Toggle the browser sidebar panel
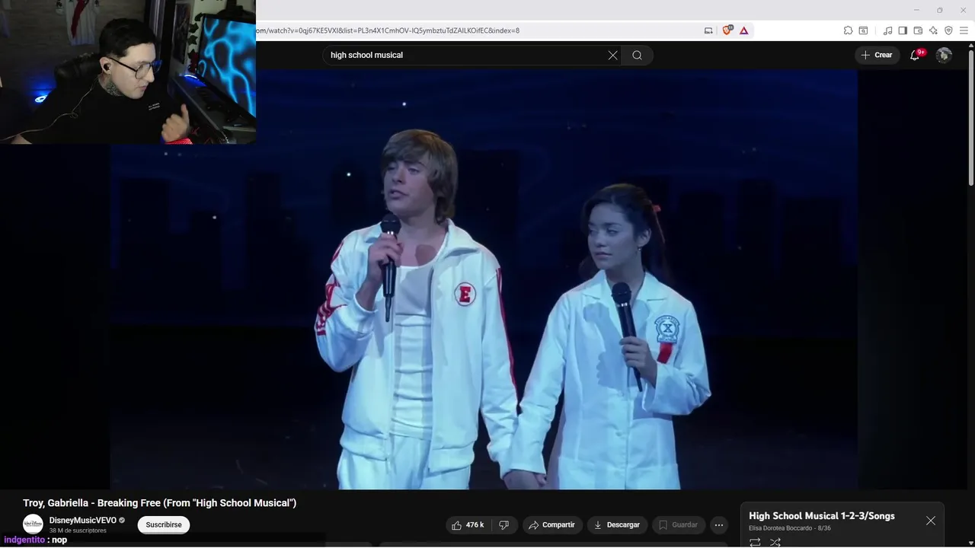This screenshot has height=548, width=975. click(x=903, y=30)
